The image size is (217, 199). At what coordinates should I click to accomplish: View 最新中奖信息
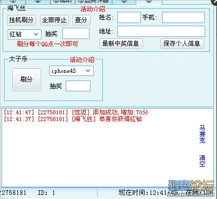(x=121, y=44)
